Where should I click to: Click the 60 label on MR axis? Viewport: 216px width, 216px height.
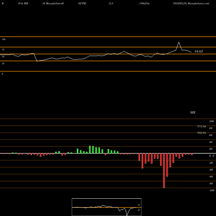pyautogui.click(x=211, y=135)
